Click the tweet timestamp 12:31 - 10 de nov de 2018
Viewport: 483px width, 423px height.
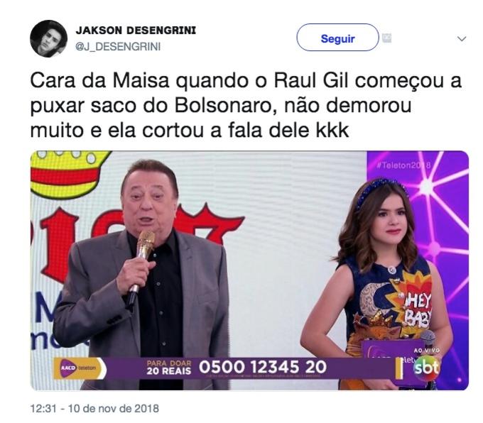(94, 409)
